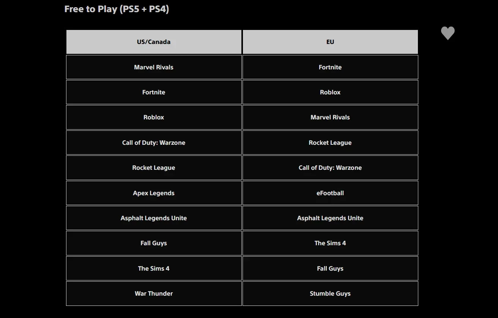The height and width of the screenshot is (318, 498).
Task: Click Roblox in the EU column
Action: (x=330, y=92)
